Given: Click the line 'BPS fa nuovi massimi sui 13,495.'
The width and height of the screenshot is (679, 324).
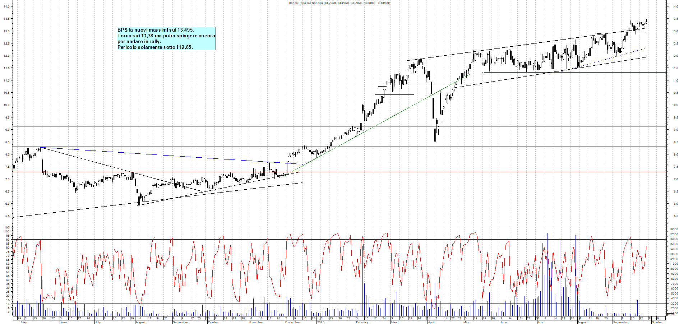Looking at the screenshot, I should pyautogui.click(x=156, y=30).
